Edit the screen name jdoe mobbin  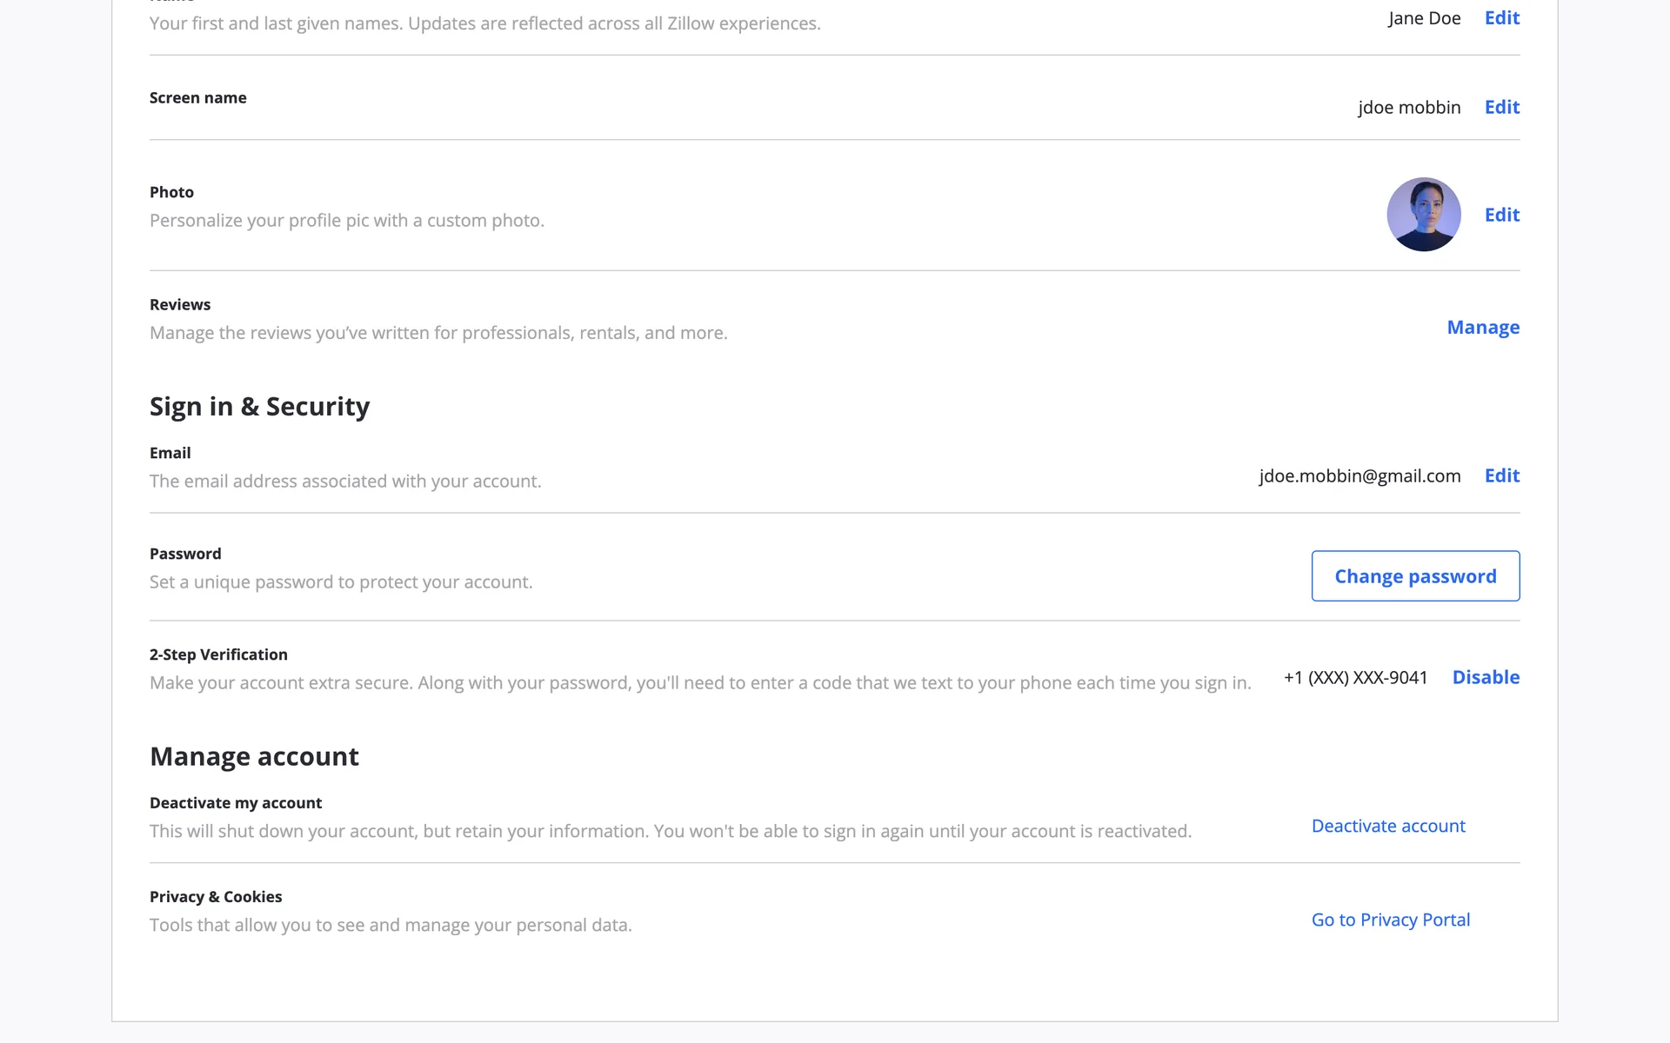pos(1501,107)
